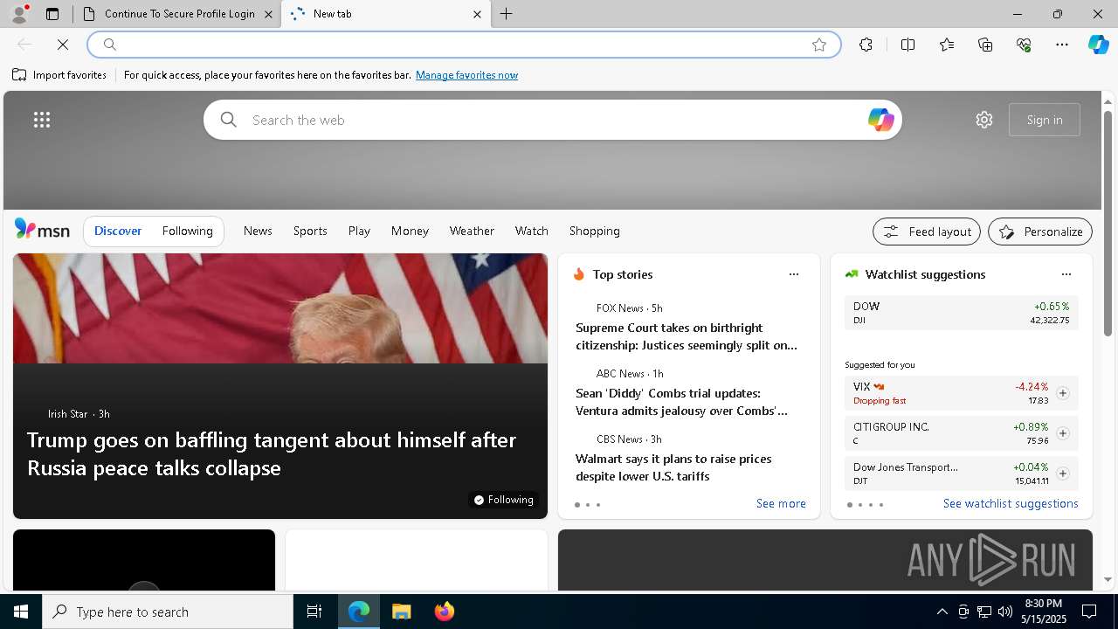
Task: Open 'Manage favorites now' link
Action: point(466,75)
